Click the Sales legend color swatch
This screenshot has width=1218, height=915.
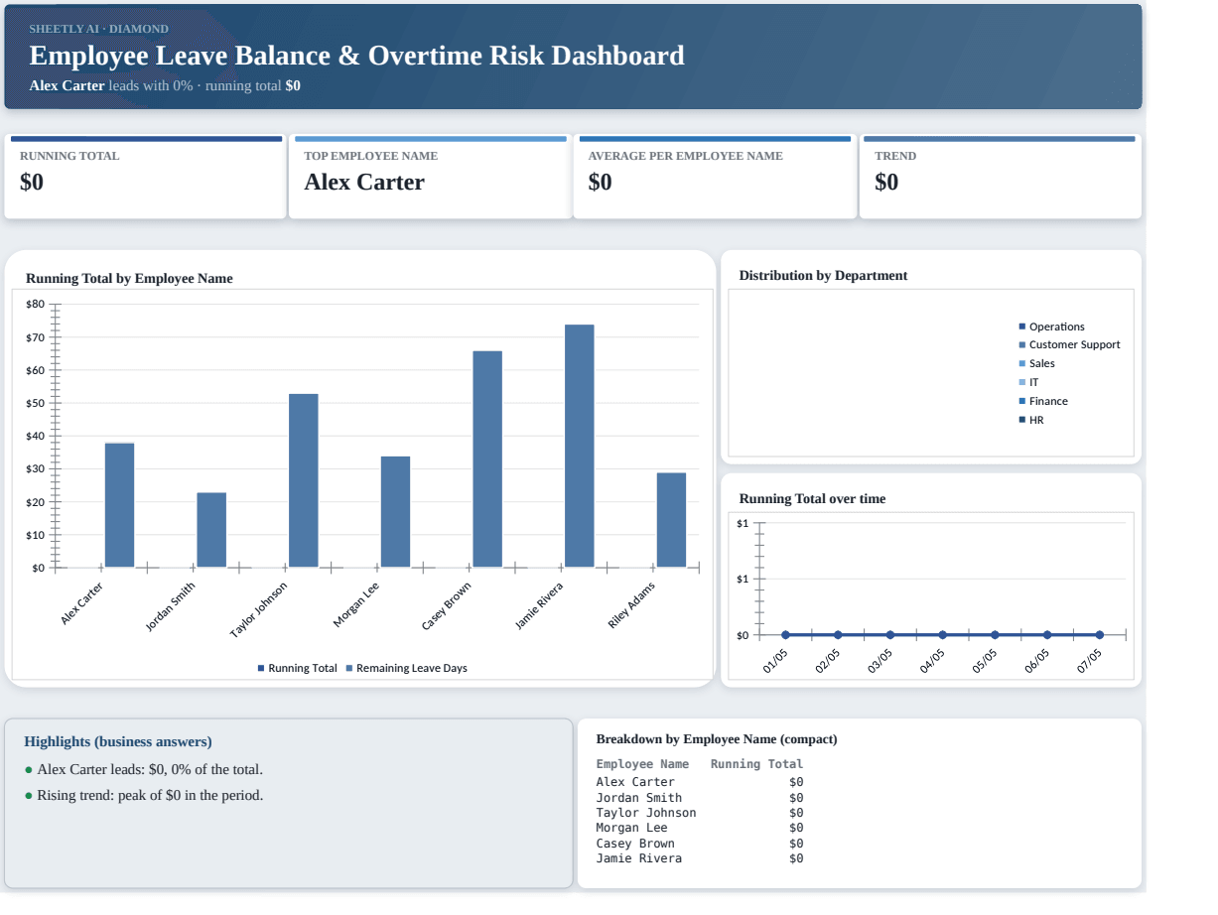[x=1021, y=364]
